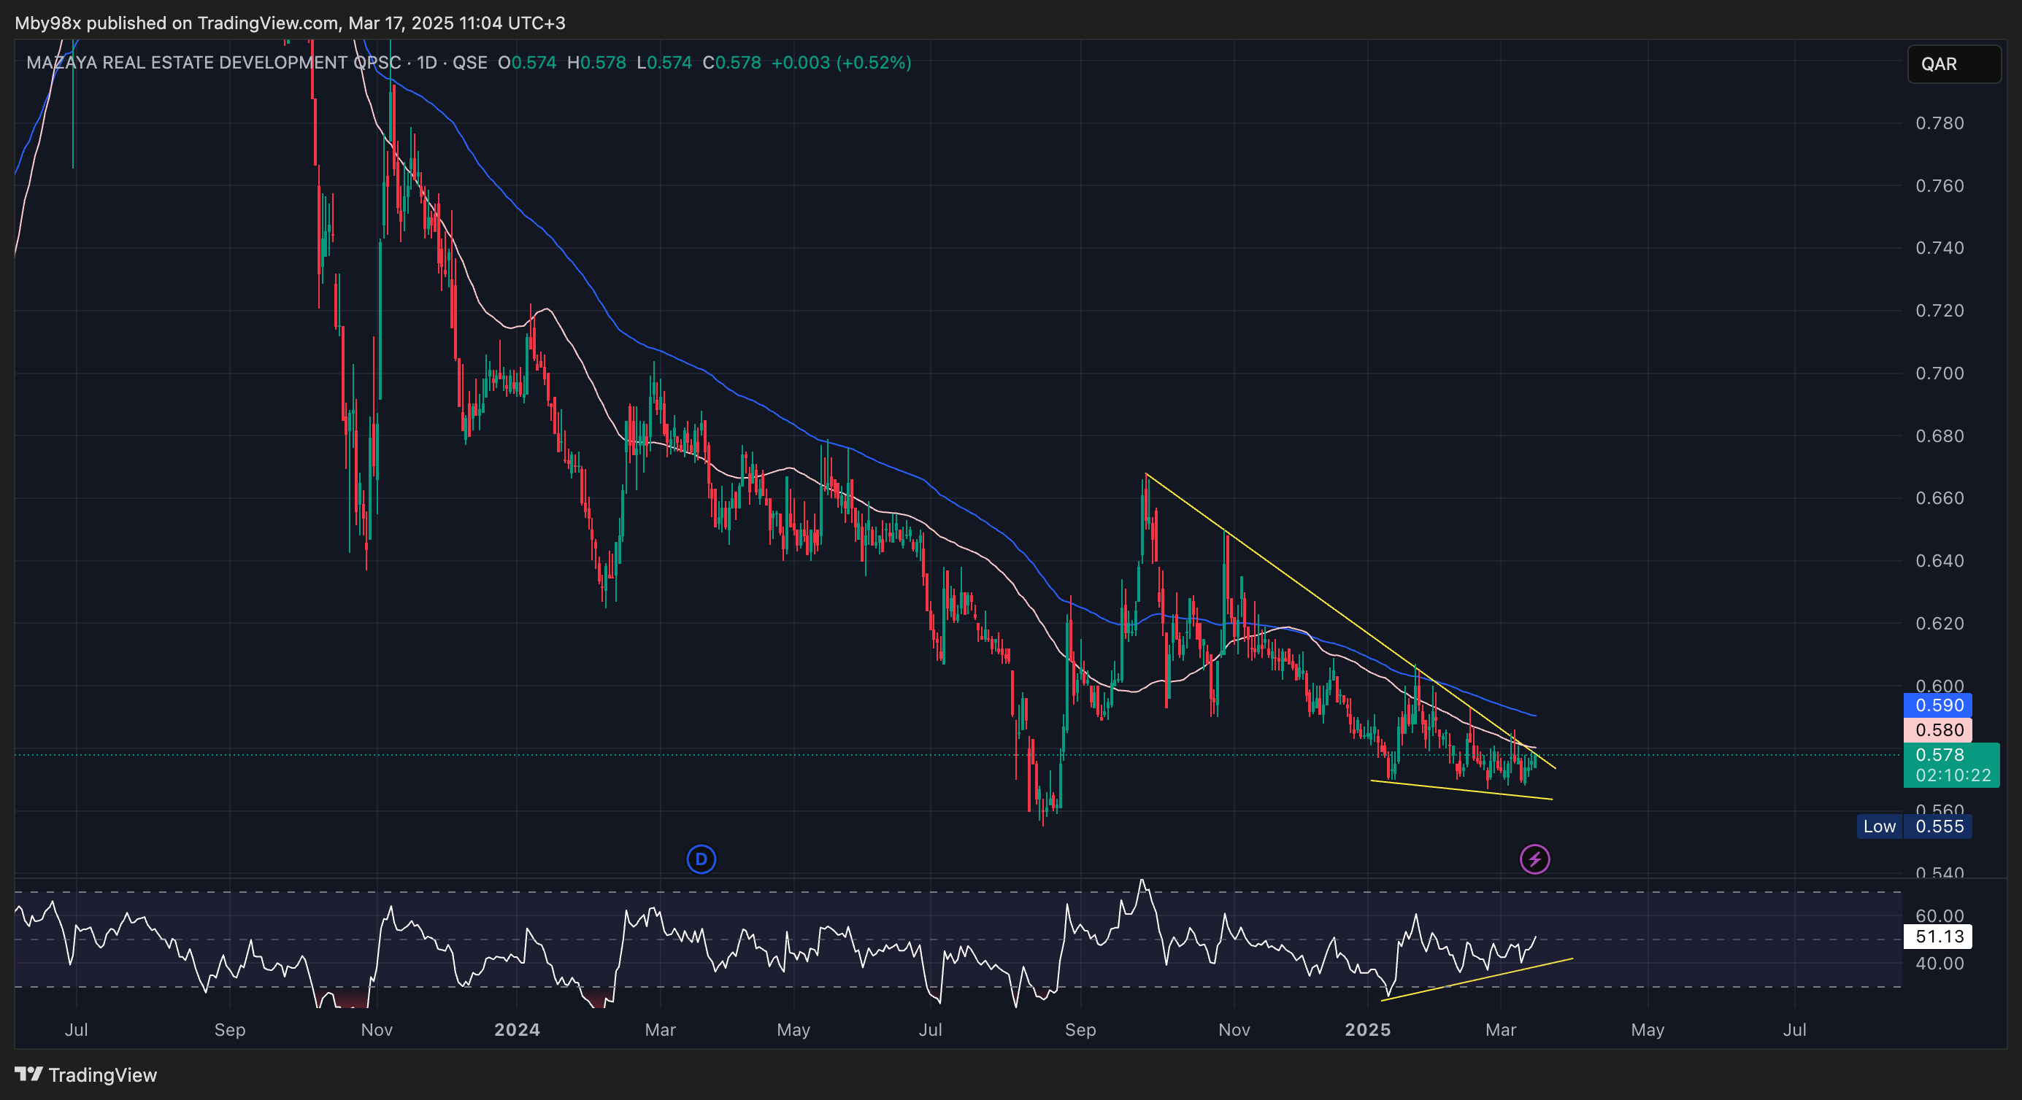Image resolution: width=2022 pixels, height=1100 pixels.
Task: Click the countdown timer 02:10:22
Action: [1952, 775]
